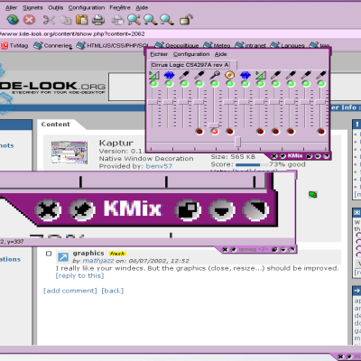
Task: Toggle the green LED under the rightmost plug icon
Action: [321, 84]
